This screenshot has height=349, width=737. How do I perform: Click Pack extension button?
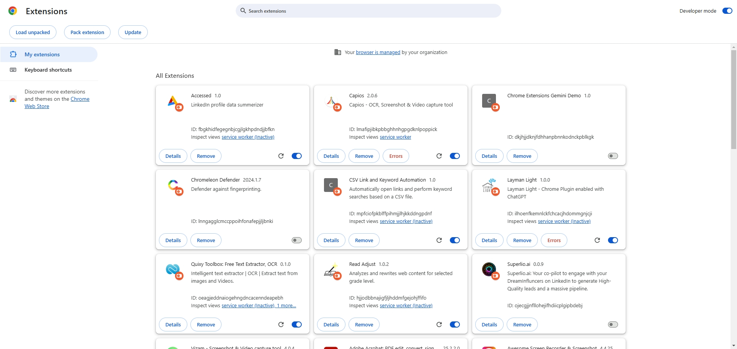87,32
